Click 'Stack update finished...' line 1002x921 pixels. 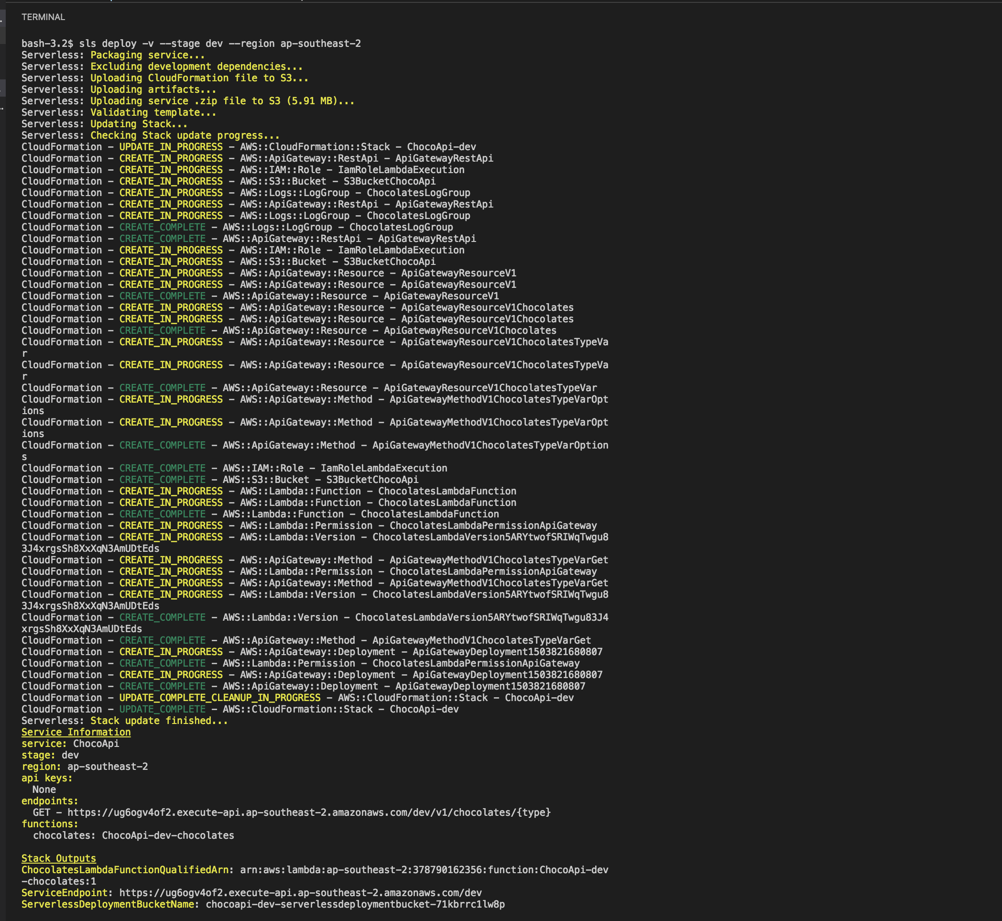125,720
